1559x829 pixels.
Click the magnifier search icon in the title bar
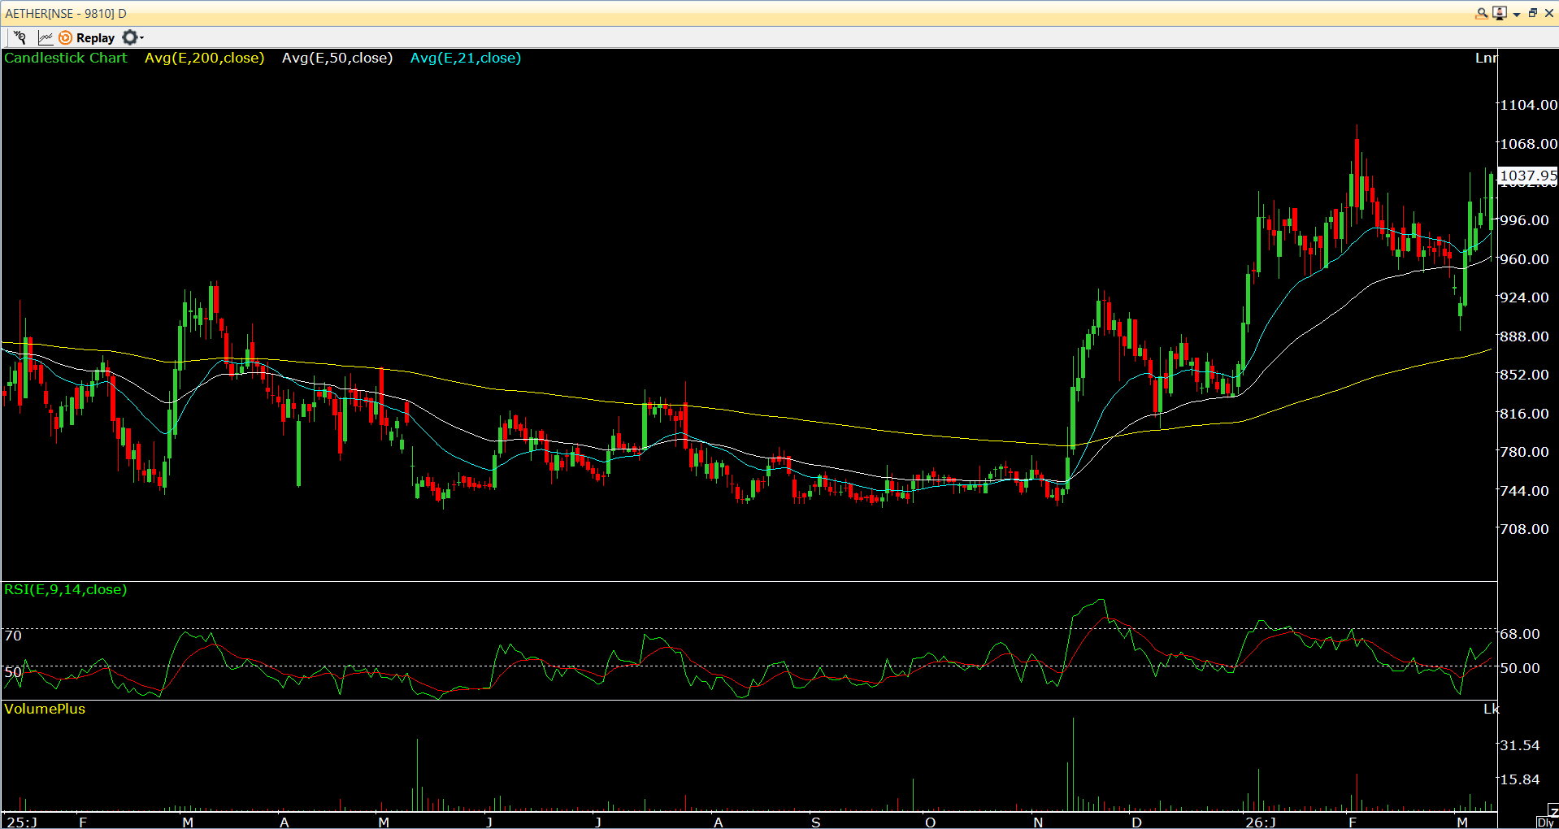[x=1482, y=14]
